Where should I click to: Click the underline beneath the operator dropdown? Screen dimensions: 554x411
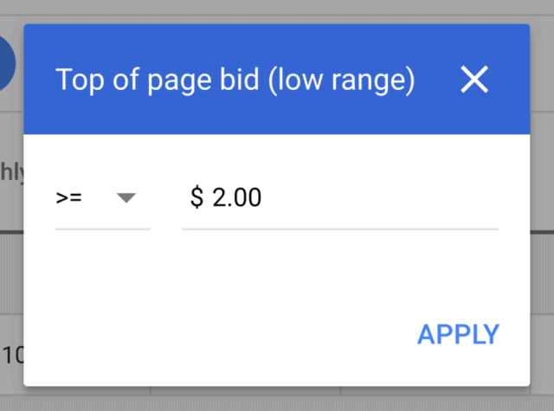tap(102, 229)
